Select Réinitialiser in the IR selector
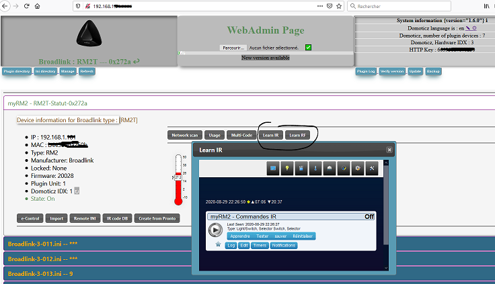 tap(303, 236)
